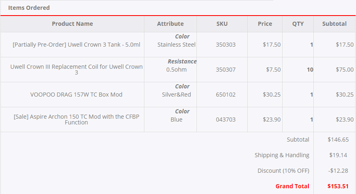Viewport: 356px width, 194px height.
Task: Select SKU 650102 cell
Action: (226, 95)
